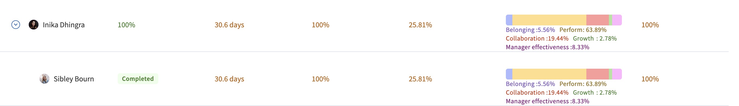The width and height of the screenshot is (739, 106).
Task: Select Sibley's pink Manager effectiveness bar segment
Action: coord(617,74)
